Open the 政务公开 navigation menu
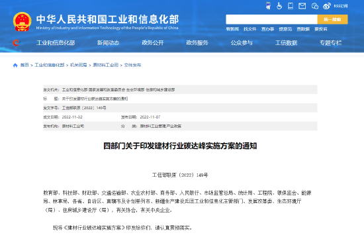This screenshot has width=364, height=239. 152,43
